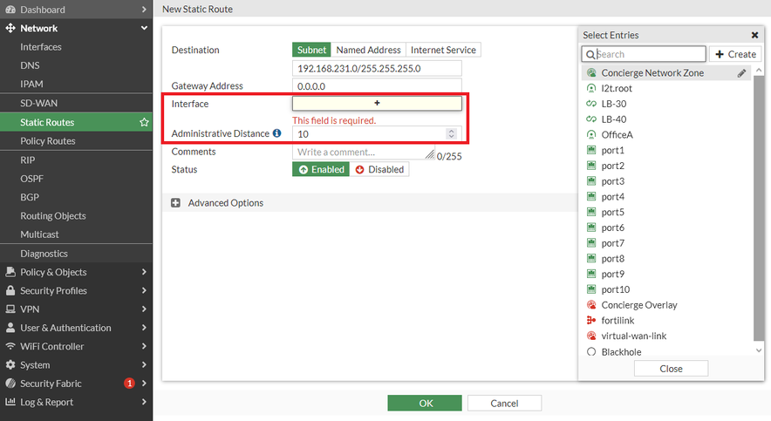The image size is (771, 421).
Task: Click the Interface selector plus field
Action: (377, 103)
